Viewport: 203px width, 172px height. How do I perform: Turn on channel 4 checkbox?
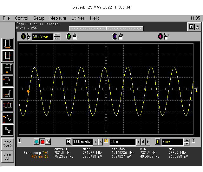(x=166, y=38)
